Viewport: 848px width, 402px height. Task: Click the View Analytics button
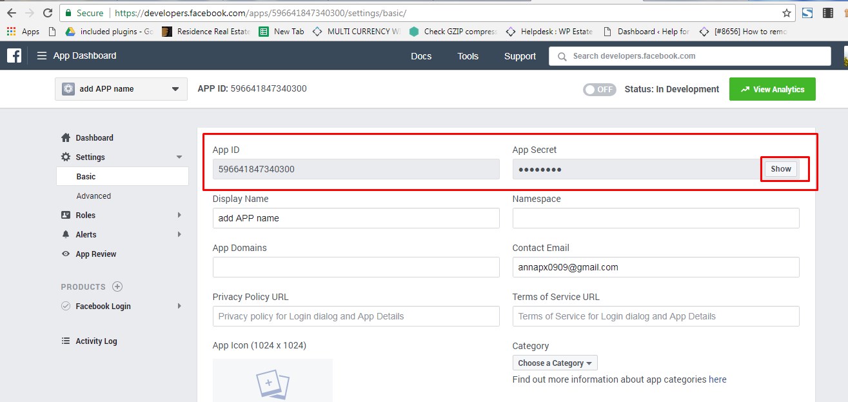tap(773, 89)
